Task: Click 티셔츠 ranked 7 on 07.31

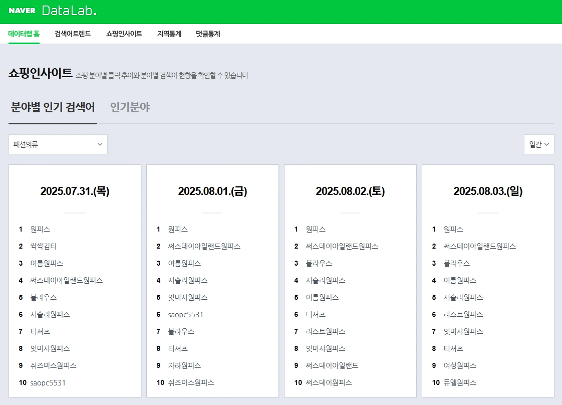Action: (x=40, y=331)
